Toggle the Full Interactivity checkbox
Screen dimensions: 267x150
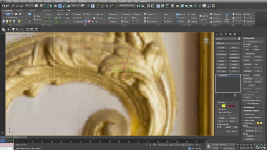click(247, 103)
